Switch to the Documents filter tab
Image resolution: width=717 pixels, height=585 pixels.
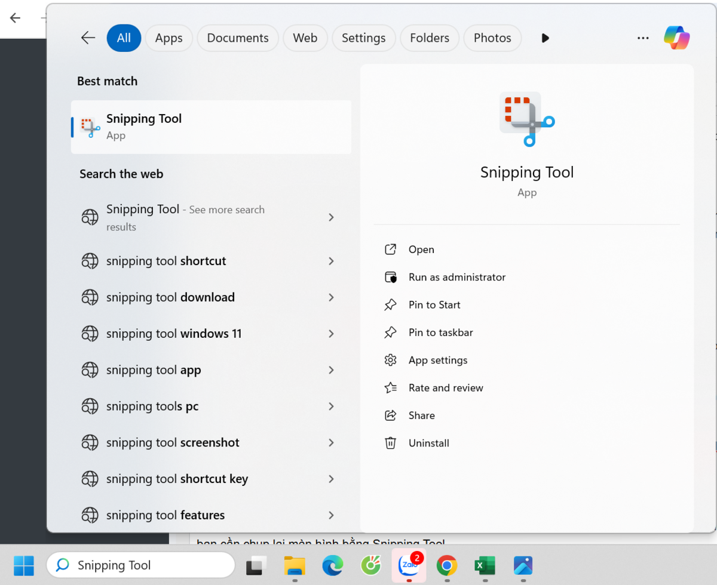coord(237,37)
